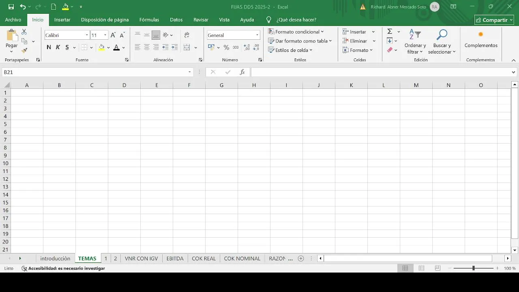The width and height of the screenshot is (519, 292).
Task: Toggle right text alignment
Action: [156, 47]
